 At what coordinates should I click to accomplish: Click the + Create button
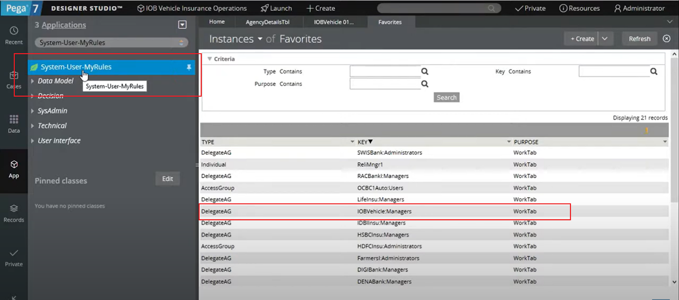coord(582,39)
